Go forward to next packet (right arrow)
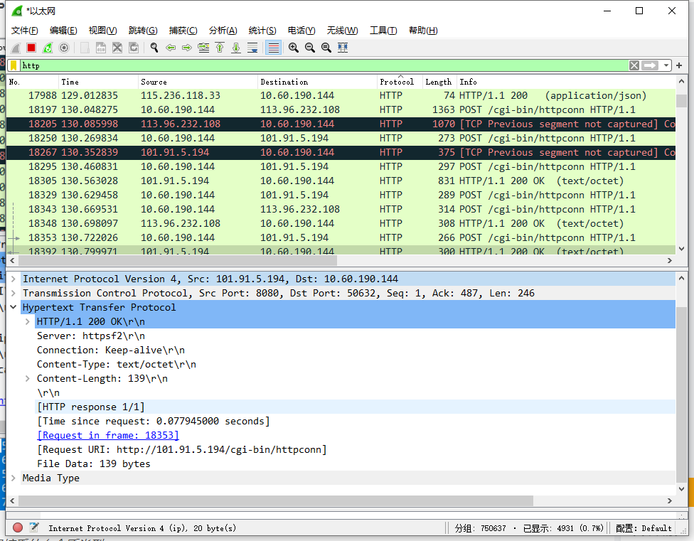Screen dimensions: 694x541 187,48
